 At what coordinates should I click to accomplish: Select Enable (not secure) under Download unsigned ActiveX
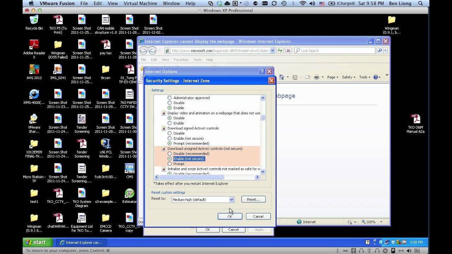(169, 159)
